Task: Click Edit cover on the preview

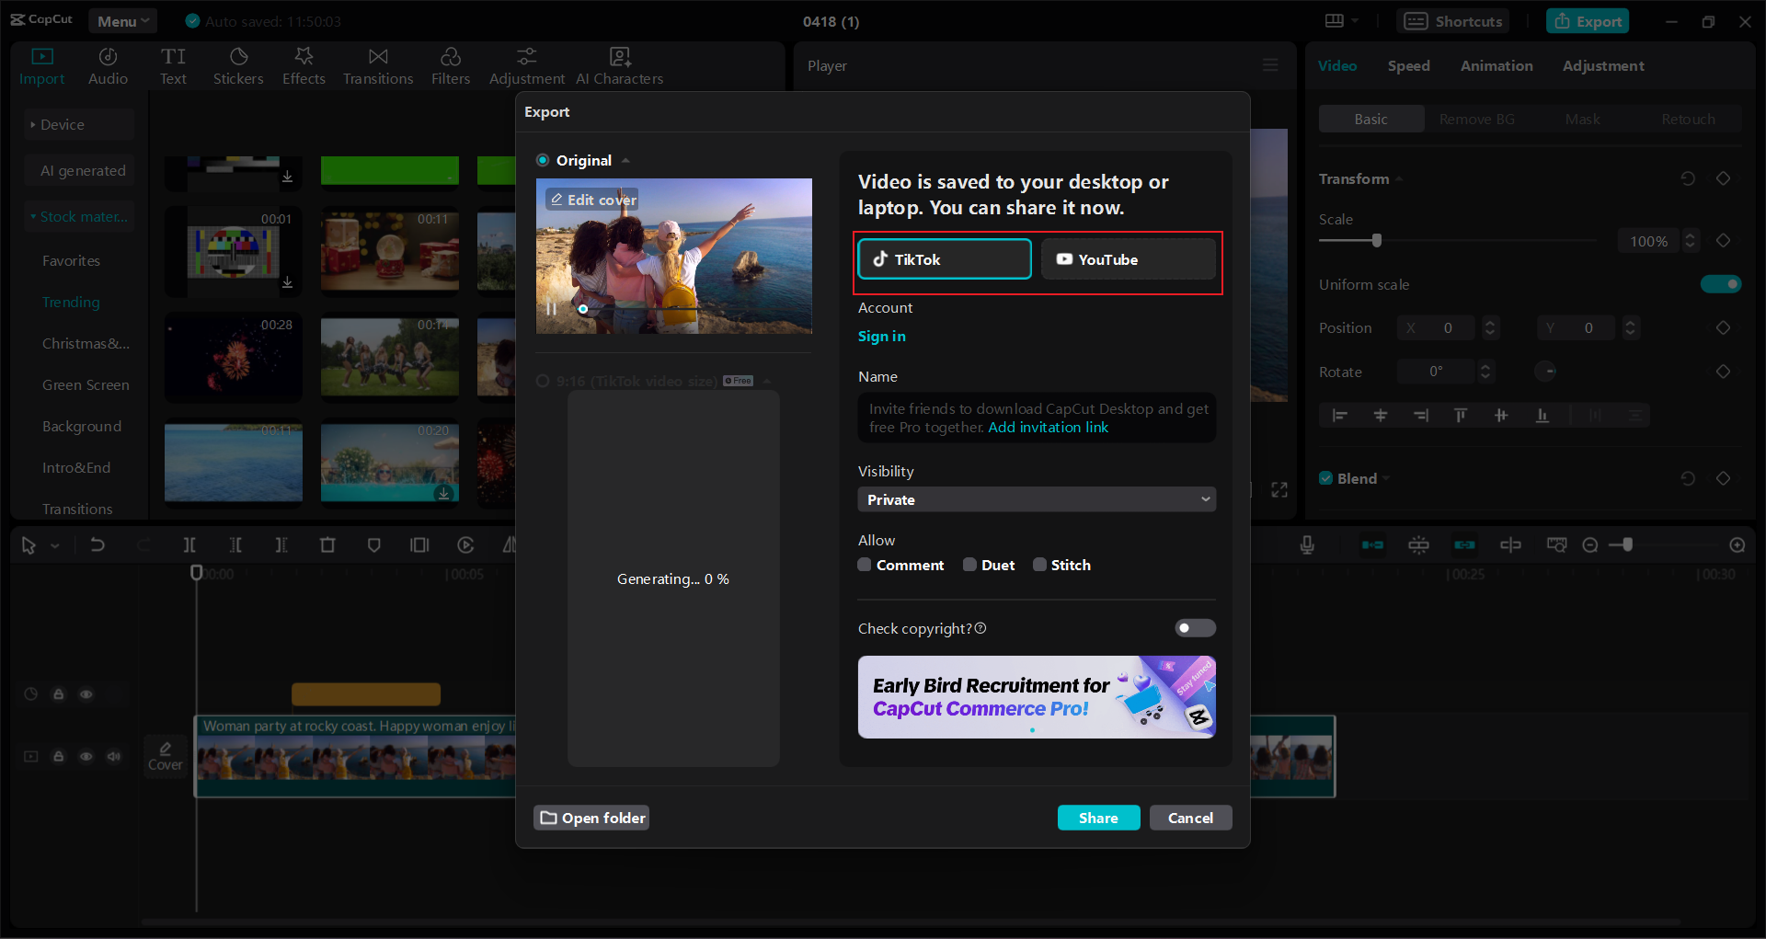Action: coord(592,200)
